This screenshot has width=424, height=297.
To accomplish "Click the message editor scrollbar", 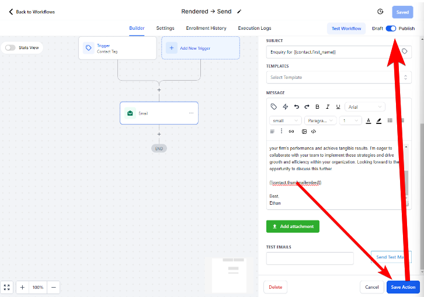I will [x=406, y=182].
